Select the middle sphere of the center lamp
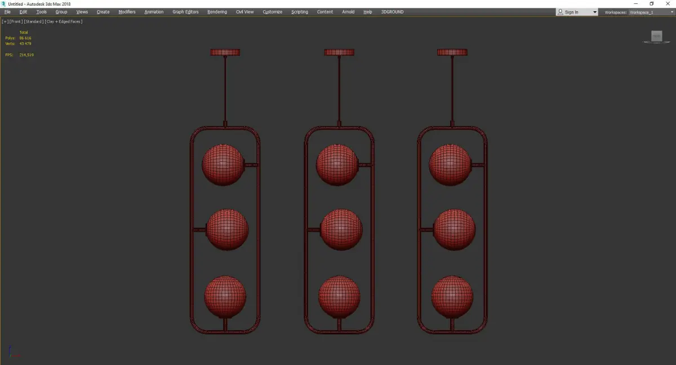Screen dimensions: 676x365 [x=341, y=230]
